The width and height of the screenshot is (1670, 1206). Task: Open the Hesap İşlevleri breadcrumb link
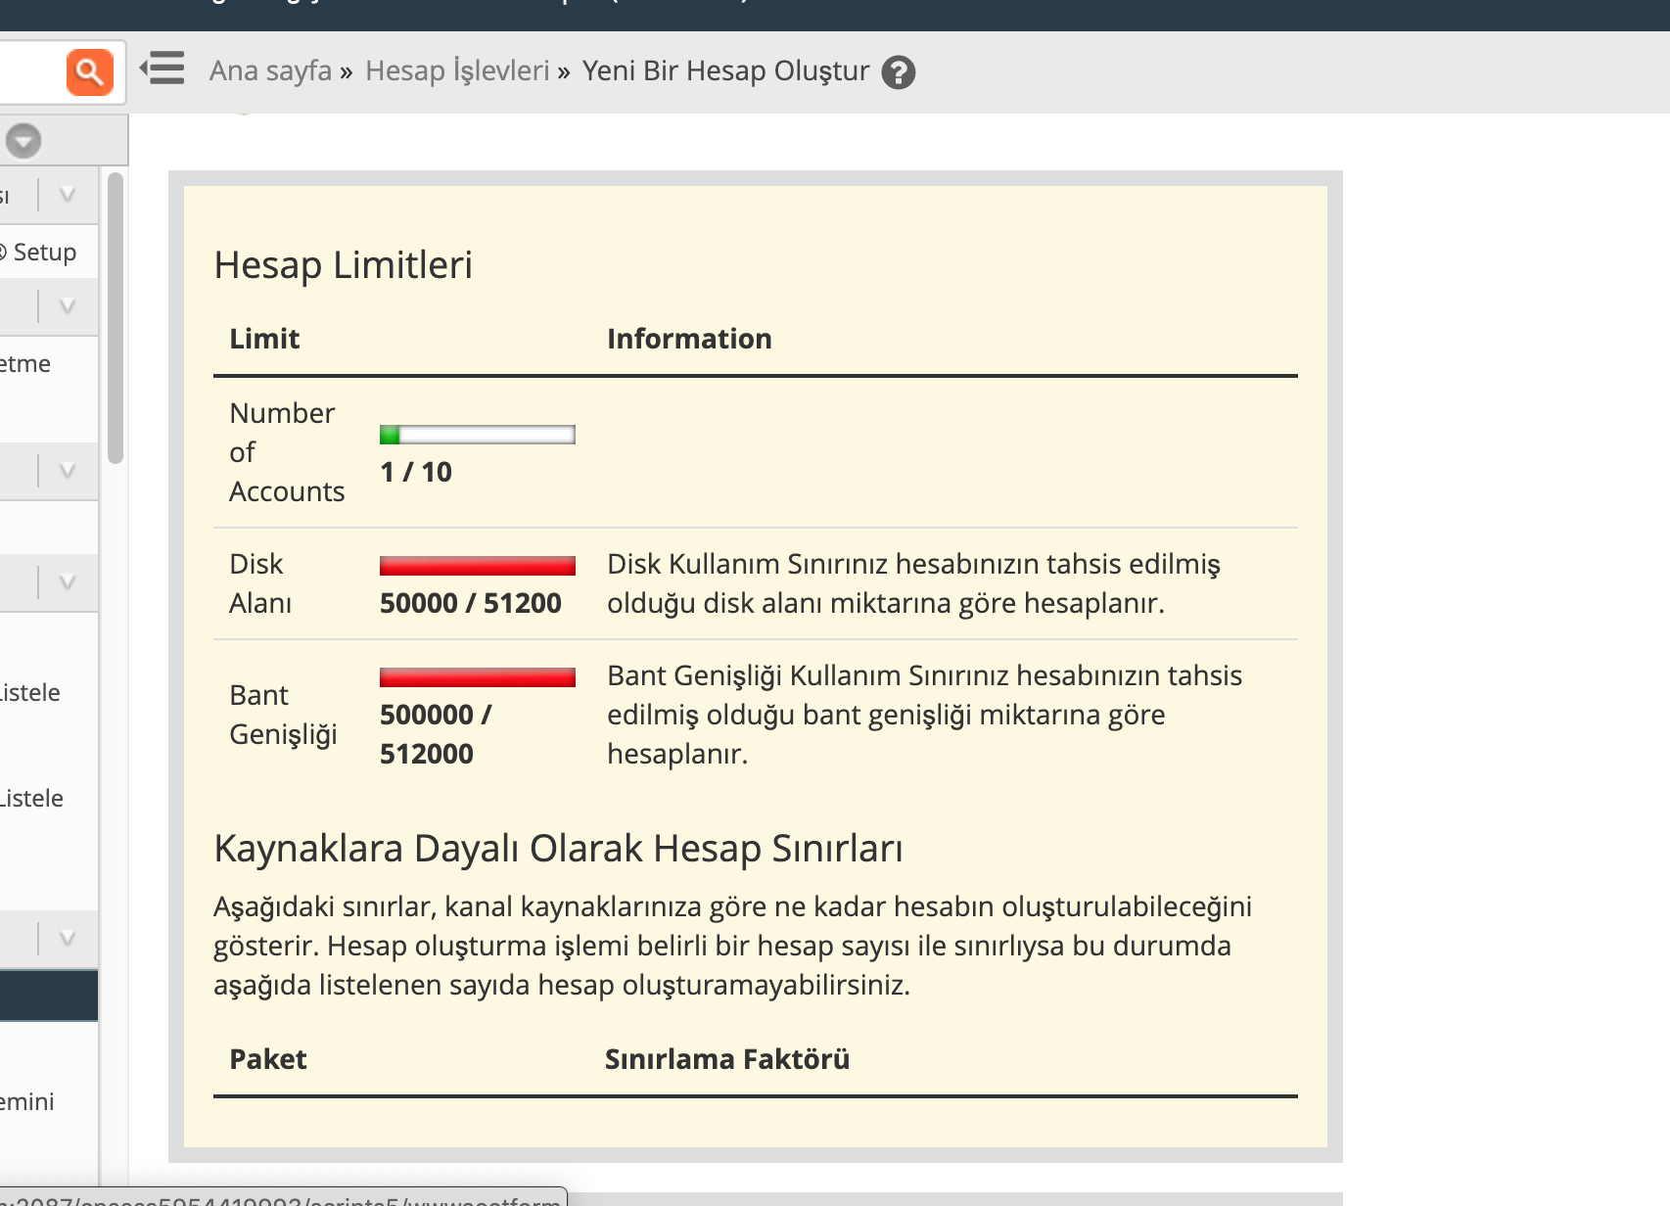pos(457,71)
